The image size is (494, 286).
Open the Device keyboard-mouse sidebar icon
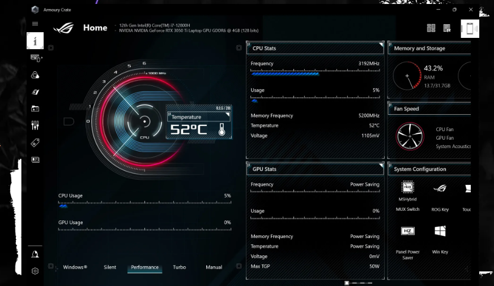(35, 58)
